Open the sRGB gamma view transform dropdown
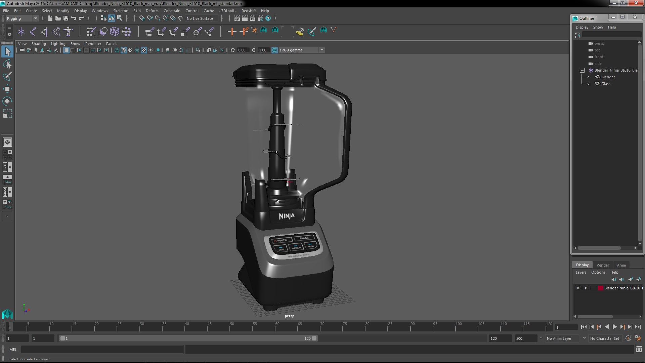Image resolution: width=645 pixels, height=363 pixels. (302, 50)
